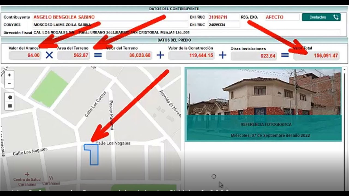Click the Conyuge name field
Screen dimensions: 349x196
pos(110,25)
